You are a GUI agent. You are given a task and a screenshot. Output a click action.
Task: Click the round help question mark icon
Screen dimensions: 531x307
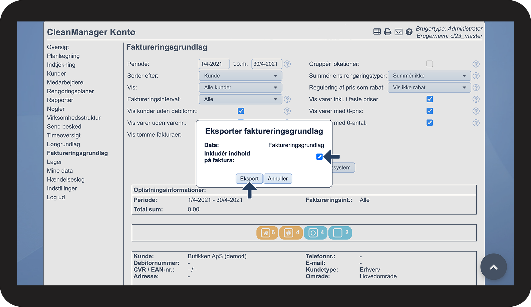[409, 31]
